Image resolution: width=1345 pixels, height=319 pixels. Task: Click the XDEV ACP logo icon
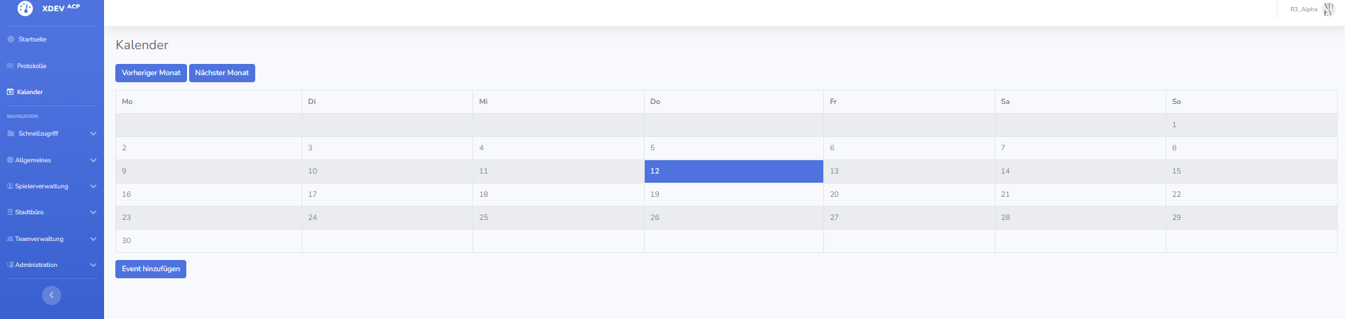(25, 8)
